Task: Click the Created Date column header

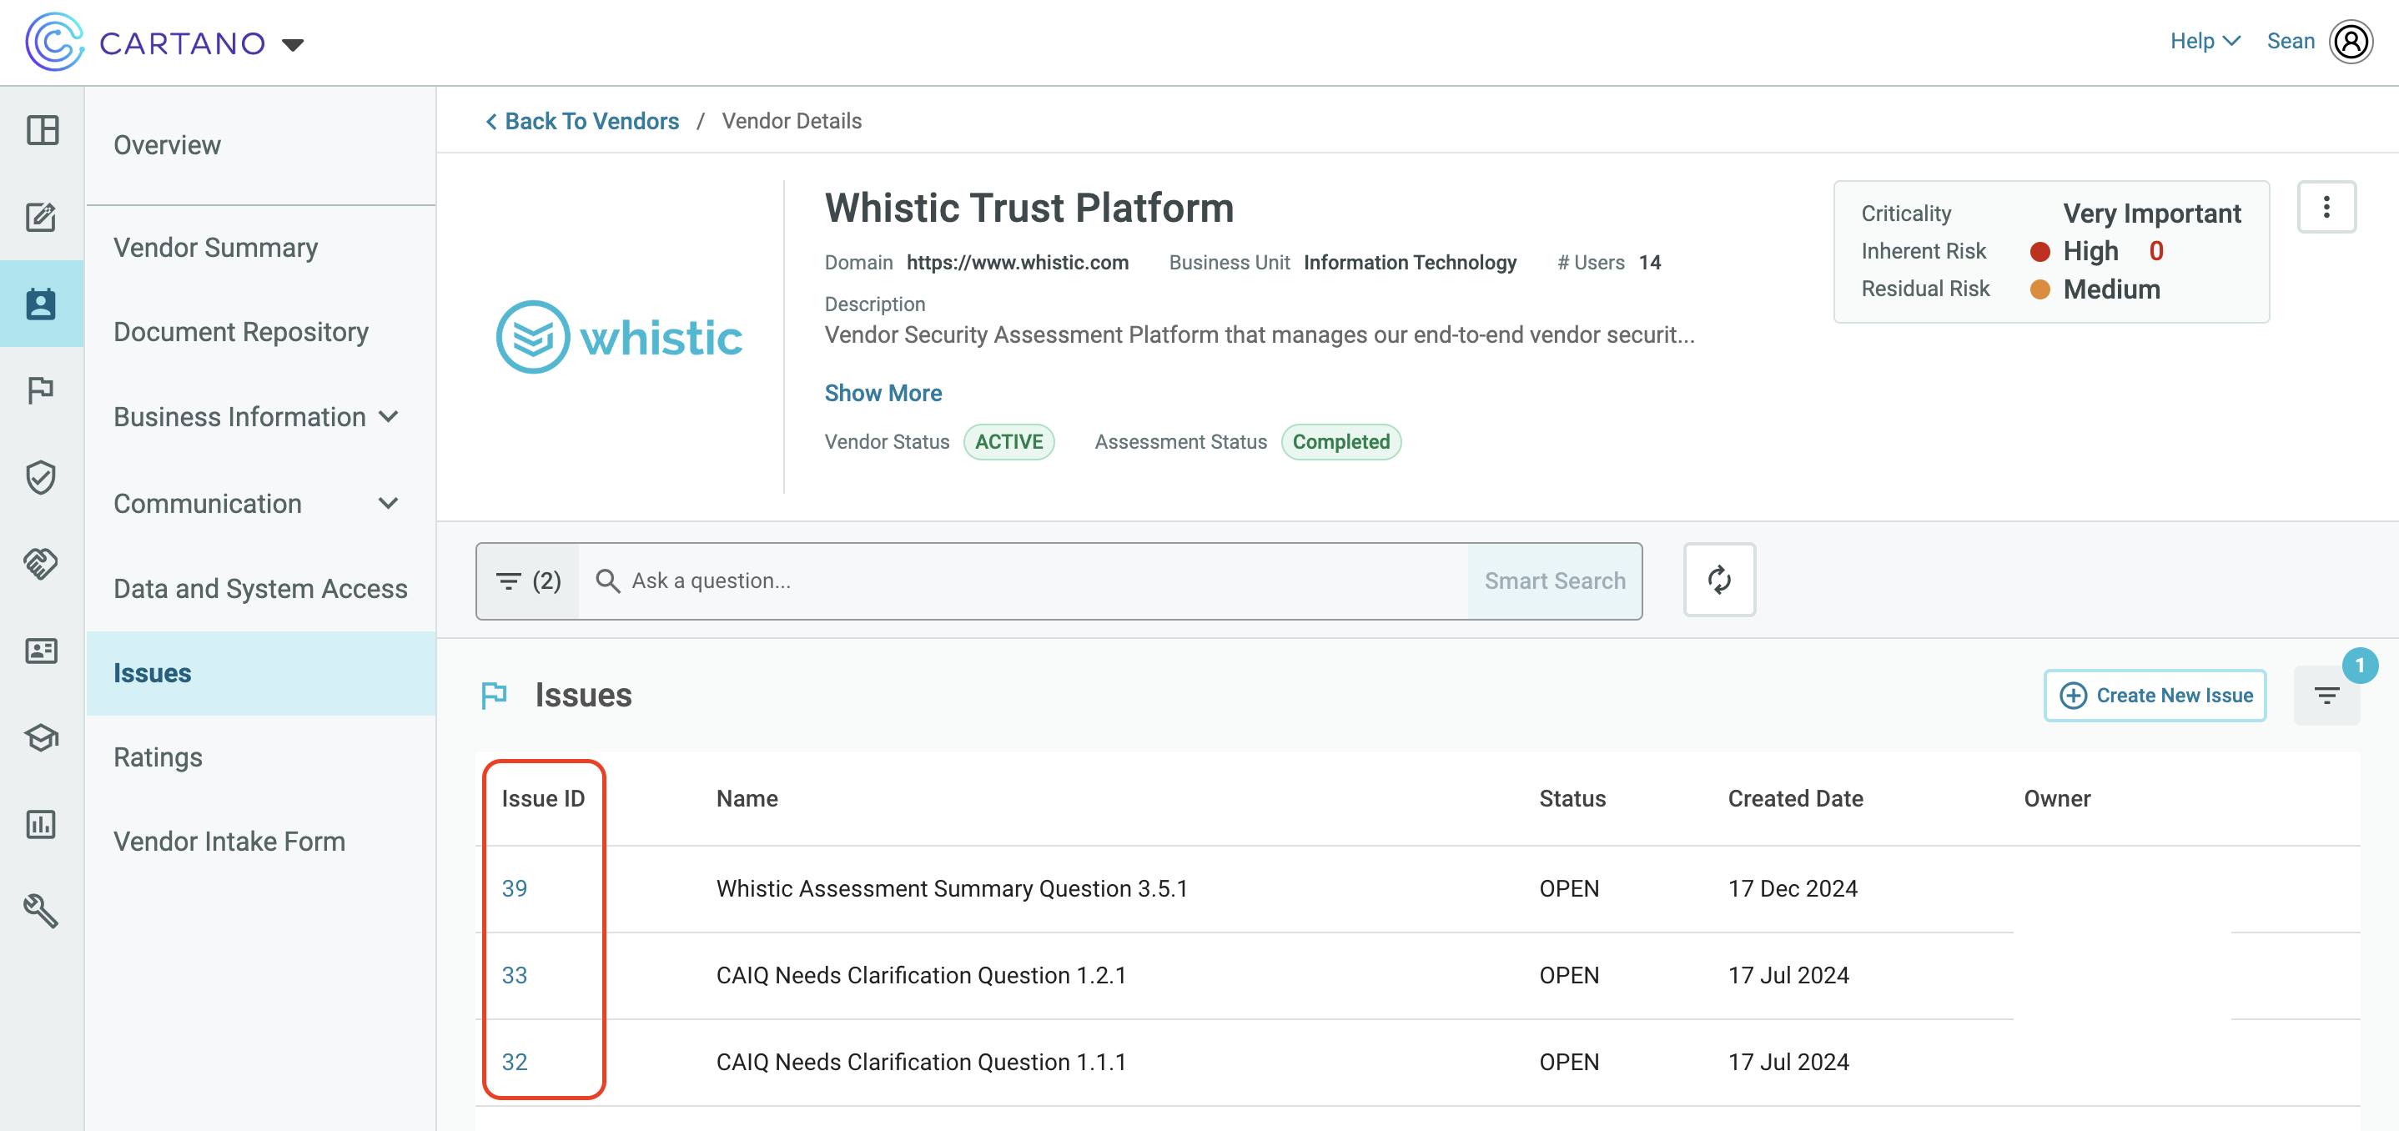Action: tap(1794, 799)
